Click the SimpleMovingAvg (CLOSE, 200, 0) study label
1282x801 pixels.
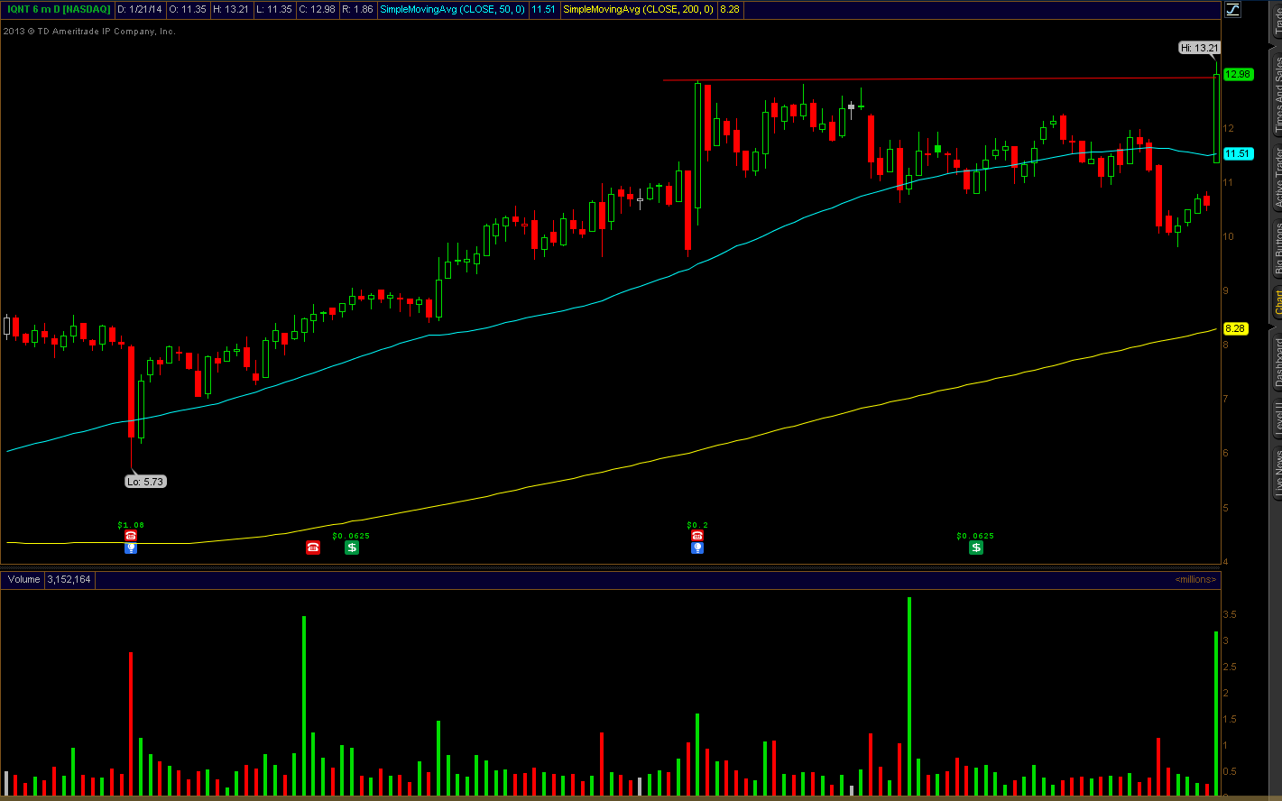coord(638,9)
